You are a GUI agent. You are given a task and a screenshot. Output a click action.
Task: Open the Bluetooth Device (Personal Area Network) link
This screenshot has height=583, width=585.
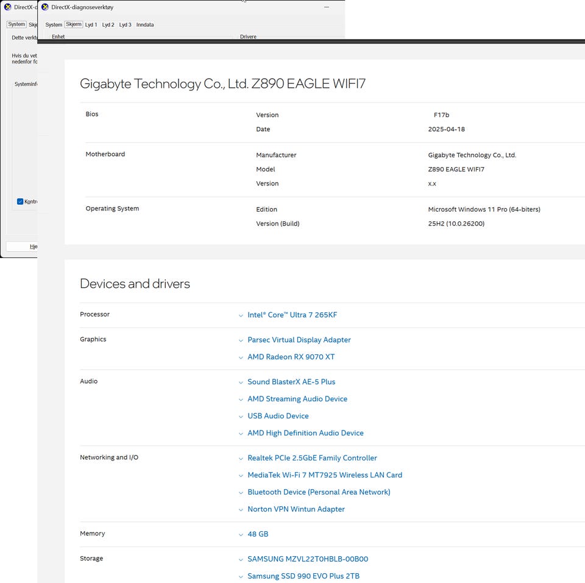[x=319, y=492]
